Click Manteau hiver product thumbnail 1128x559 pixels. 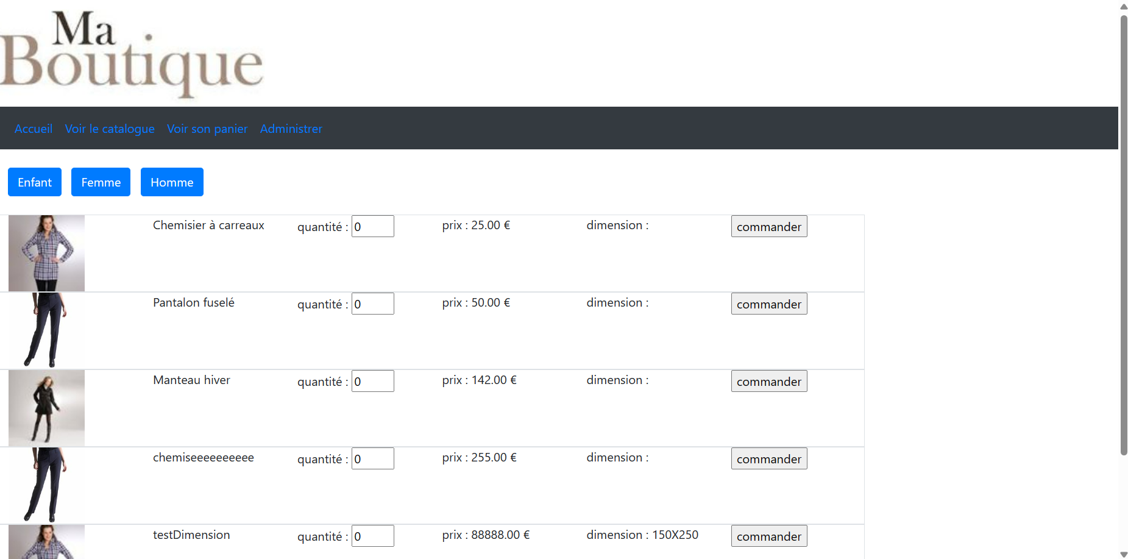tap(46, 408)
